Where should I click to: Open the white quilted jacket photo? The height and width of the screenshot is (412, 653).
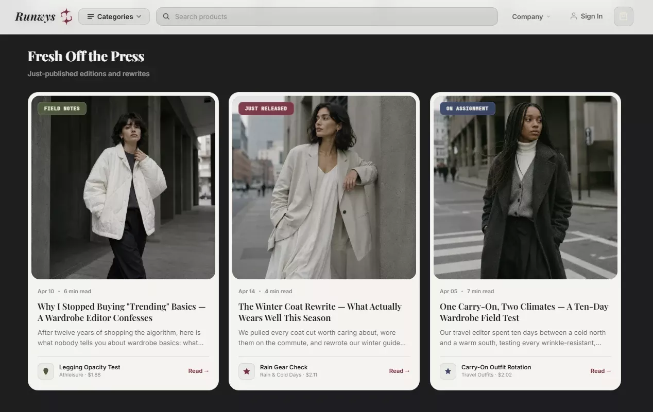click(x=123, y=187)
